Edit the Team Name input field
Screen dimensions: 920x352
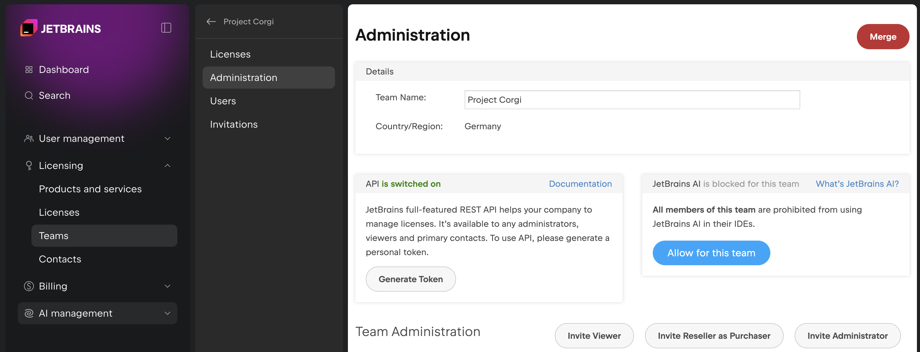tap(632, 100)
